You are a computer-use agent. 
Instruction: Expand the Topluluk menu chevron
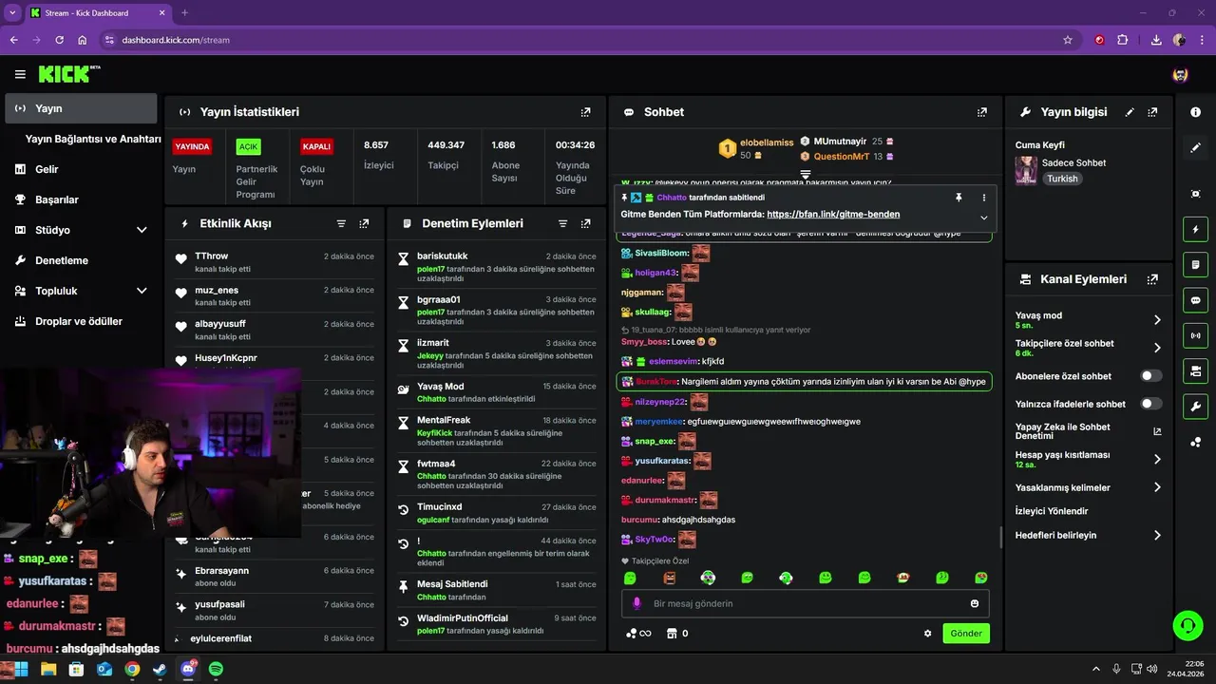point(142,291)
